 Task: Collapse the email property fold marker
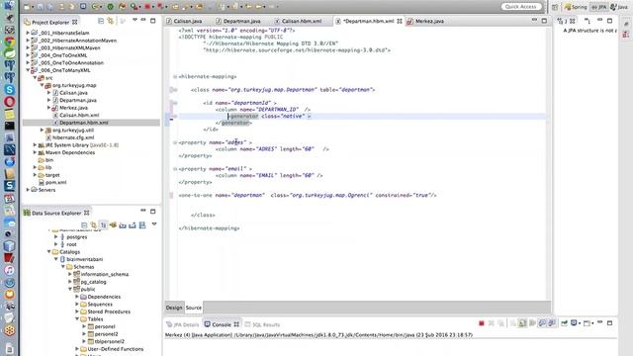[x=175, y=169]
